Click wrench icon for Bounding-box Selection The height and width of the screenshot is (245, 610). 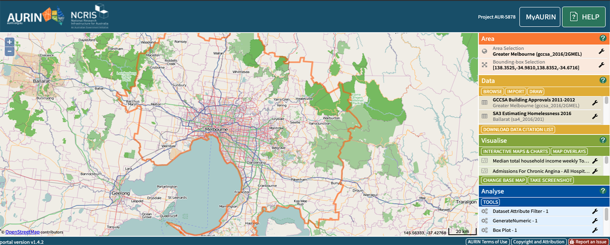601,65
